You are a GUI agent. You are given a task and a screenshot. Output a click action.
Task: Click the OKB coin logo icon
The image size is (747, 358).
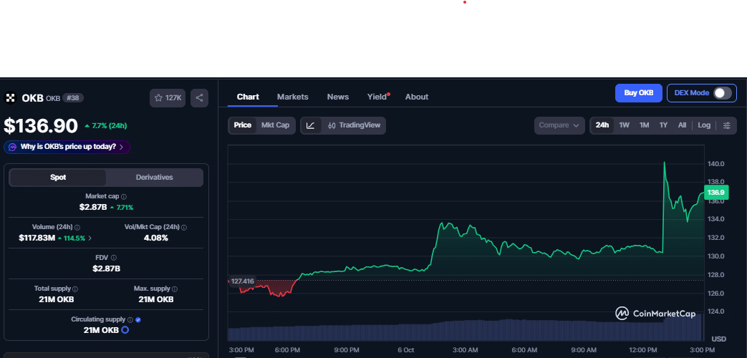(10, 98)
